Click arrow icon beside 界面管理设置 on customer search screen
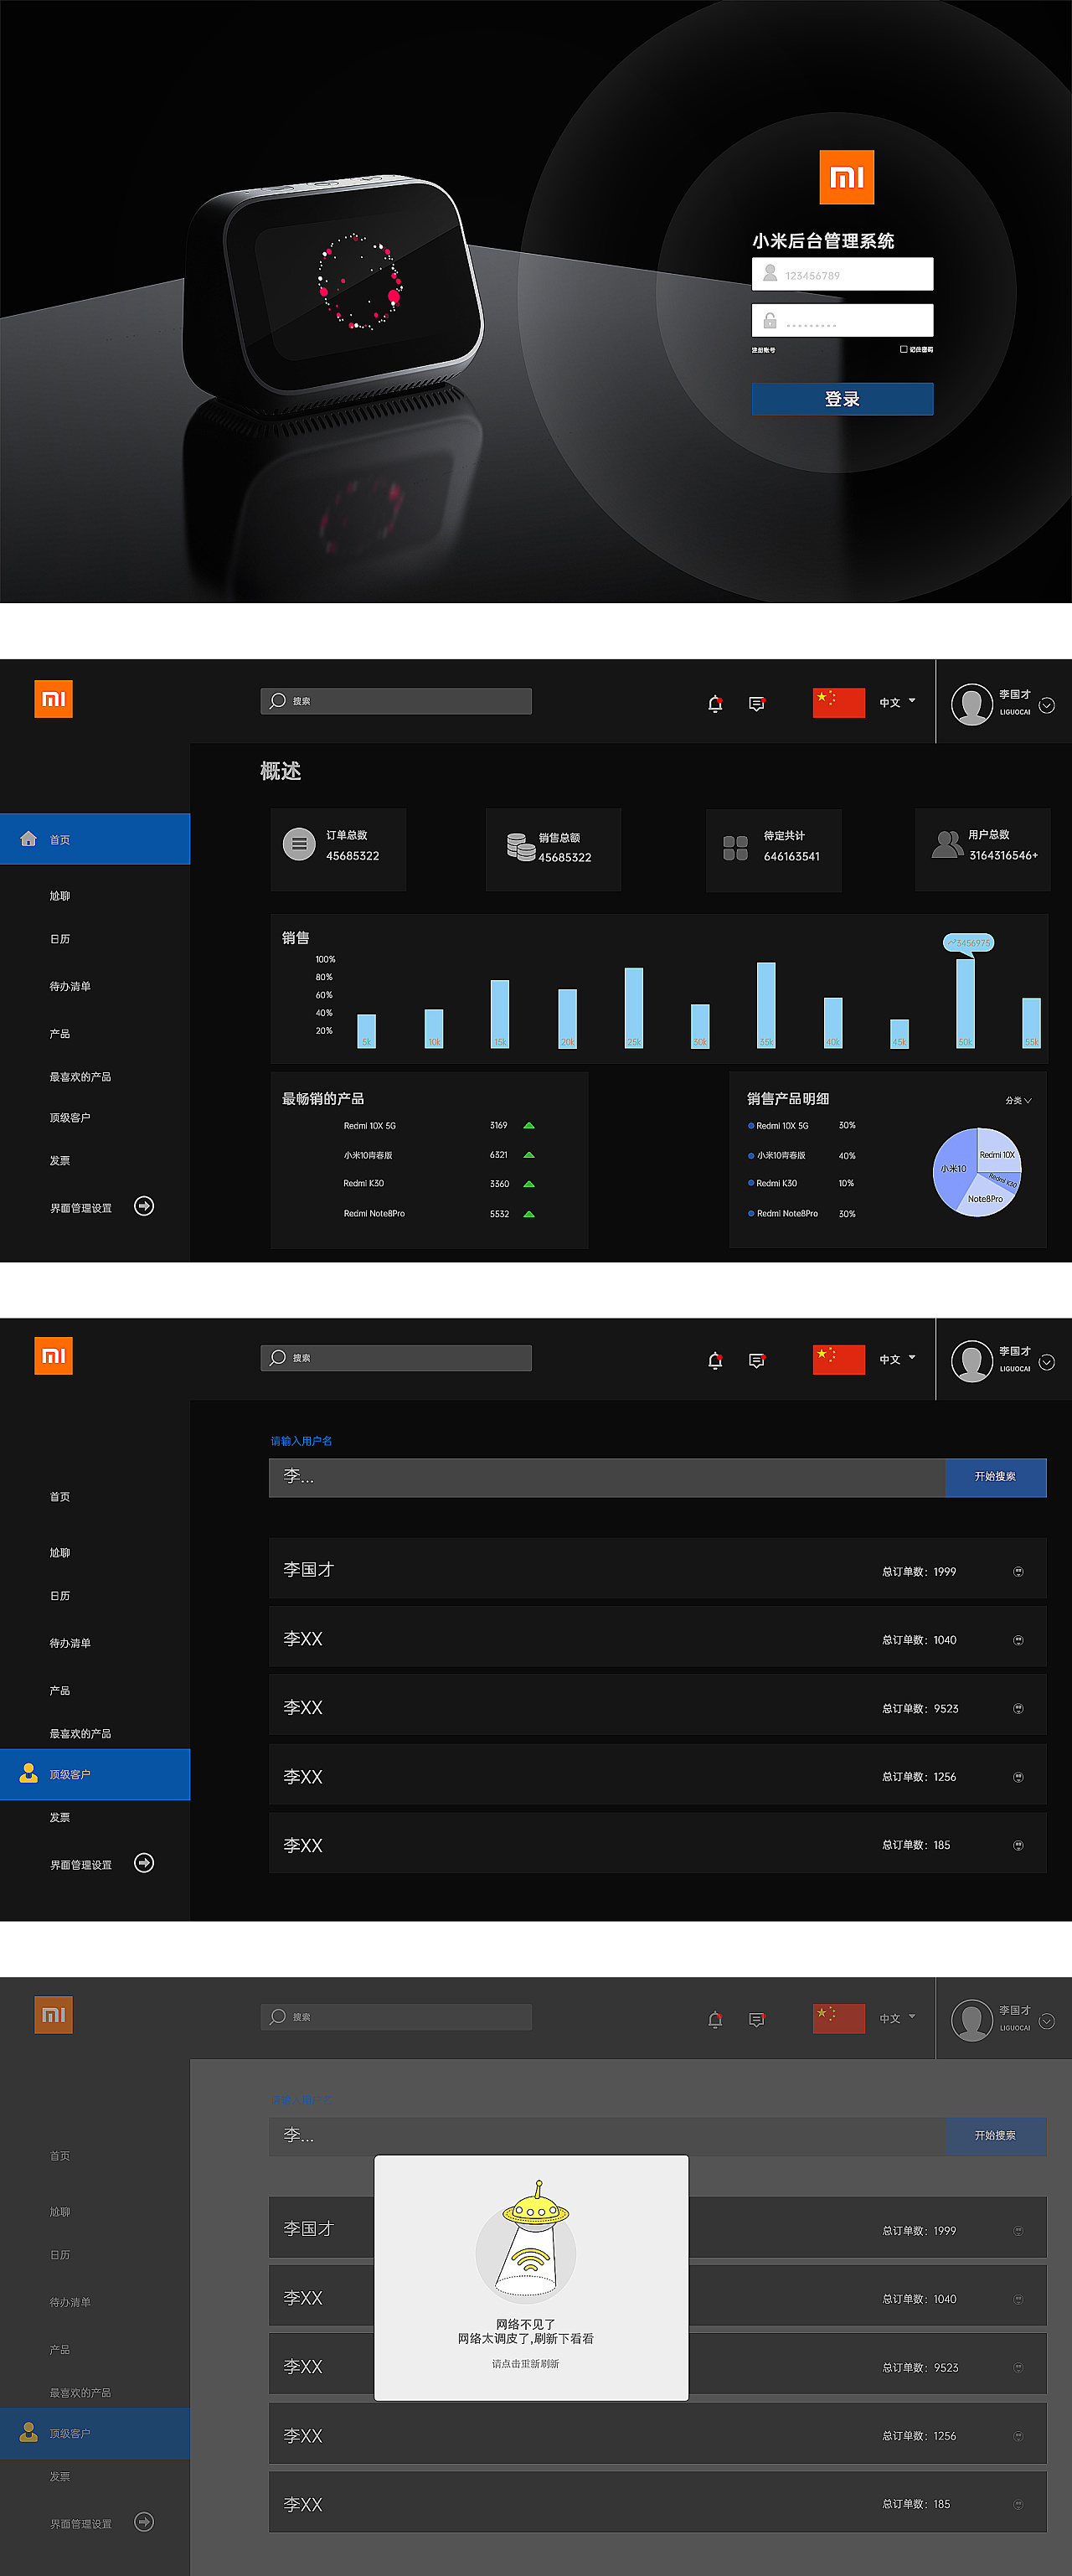This screenshot has height=2576, width=1072. tap(144, 1863)
